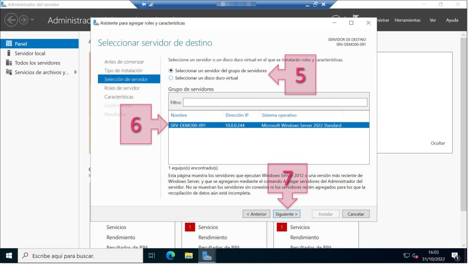
Task: Open the Herramientas menu
Action: point(407,20)
